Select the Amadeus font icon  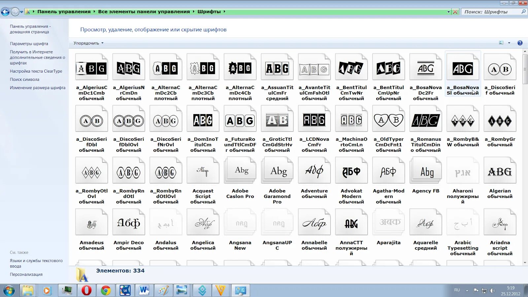(91, 222)
